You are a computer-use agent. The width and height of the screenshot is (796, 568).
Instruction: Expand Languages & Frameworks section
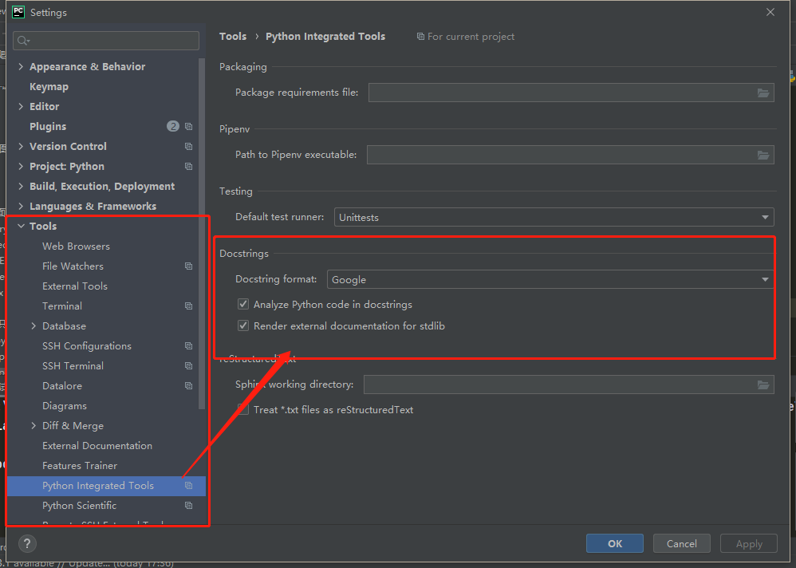[21, 206]
